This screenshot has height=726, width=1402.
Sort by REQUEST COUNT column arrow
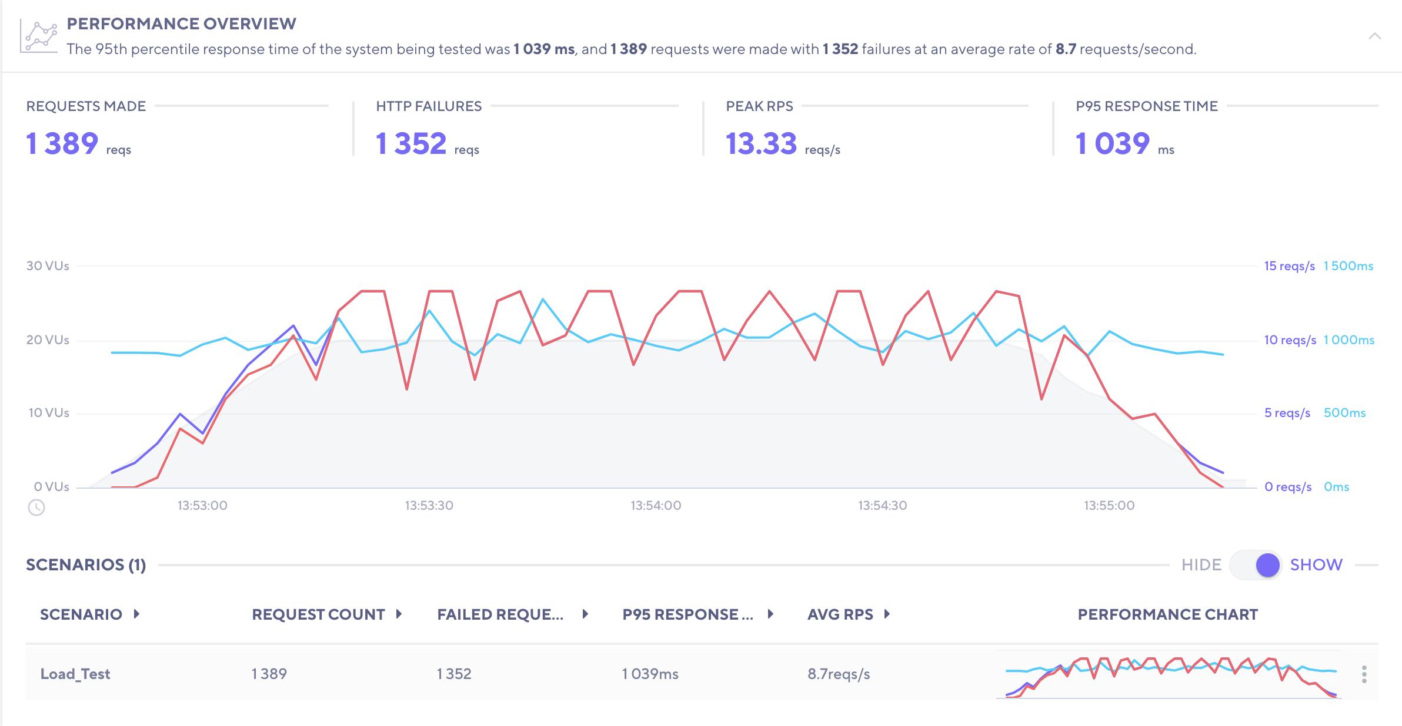click(399, 614)
